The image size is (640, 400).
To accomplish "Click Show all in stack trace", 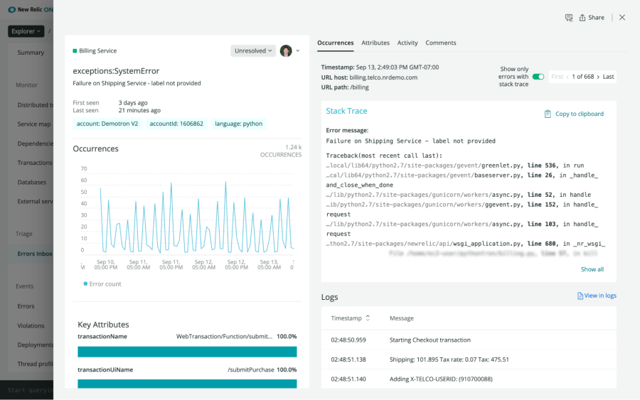I will (592, 269).
